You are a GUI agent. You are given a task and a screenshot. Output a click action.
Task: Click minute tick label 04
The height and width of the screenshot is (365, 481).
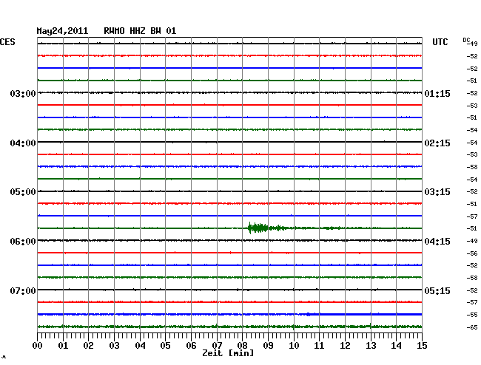pos(140,345)
